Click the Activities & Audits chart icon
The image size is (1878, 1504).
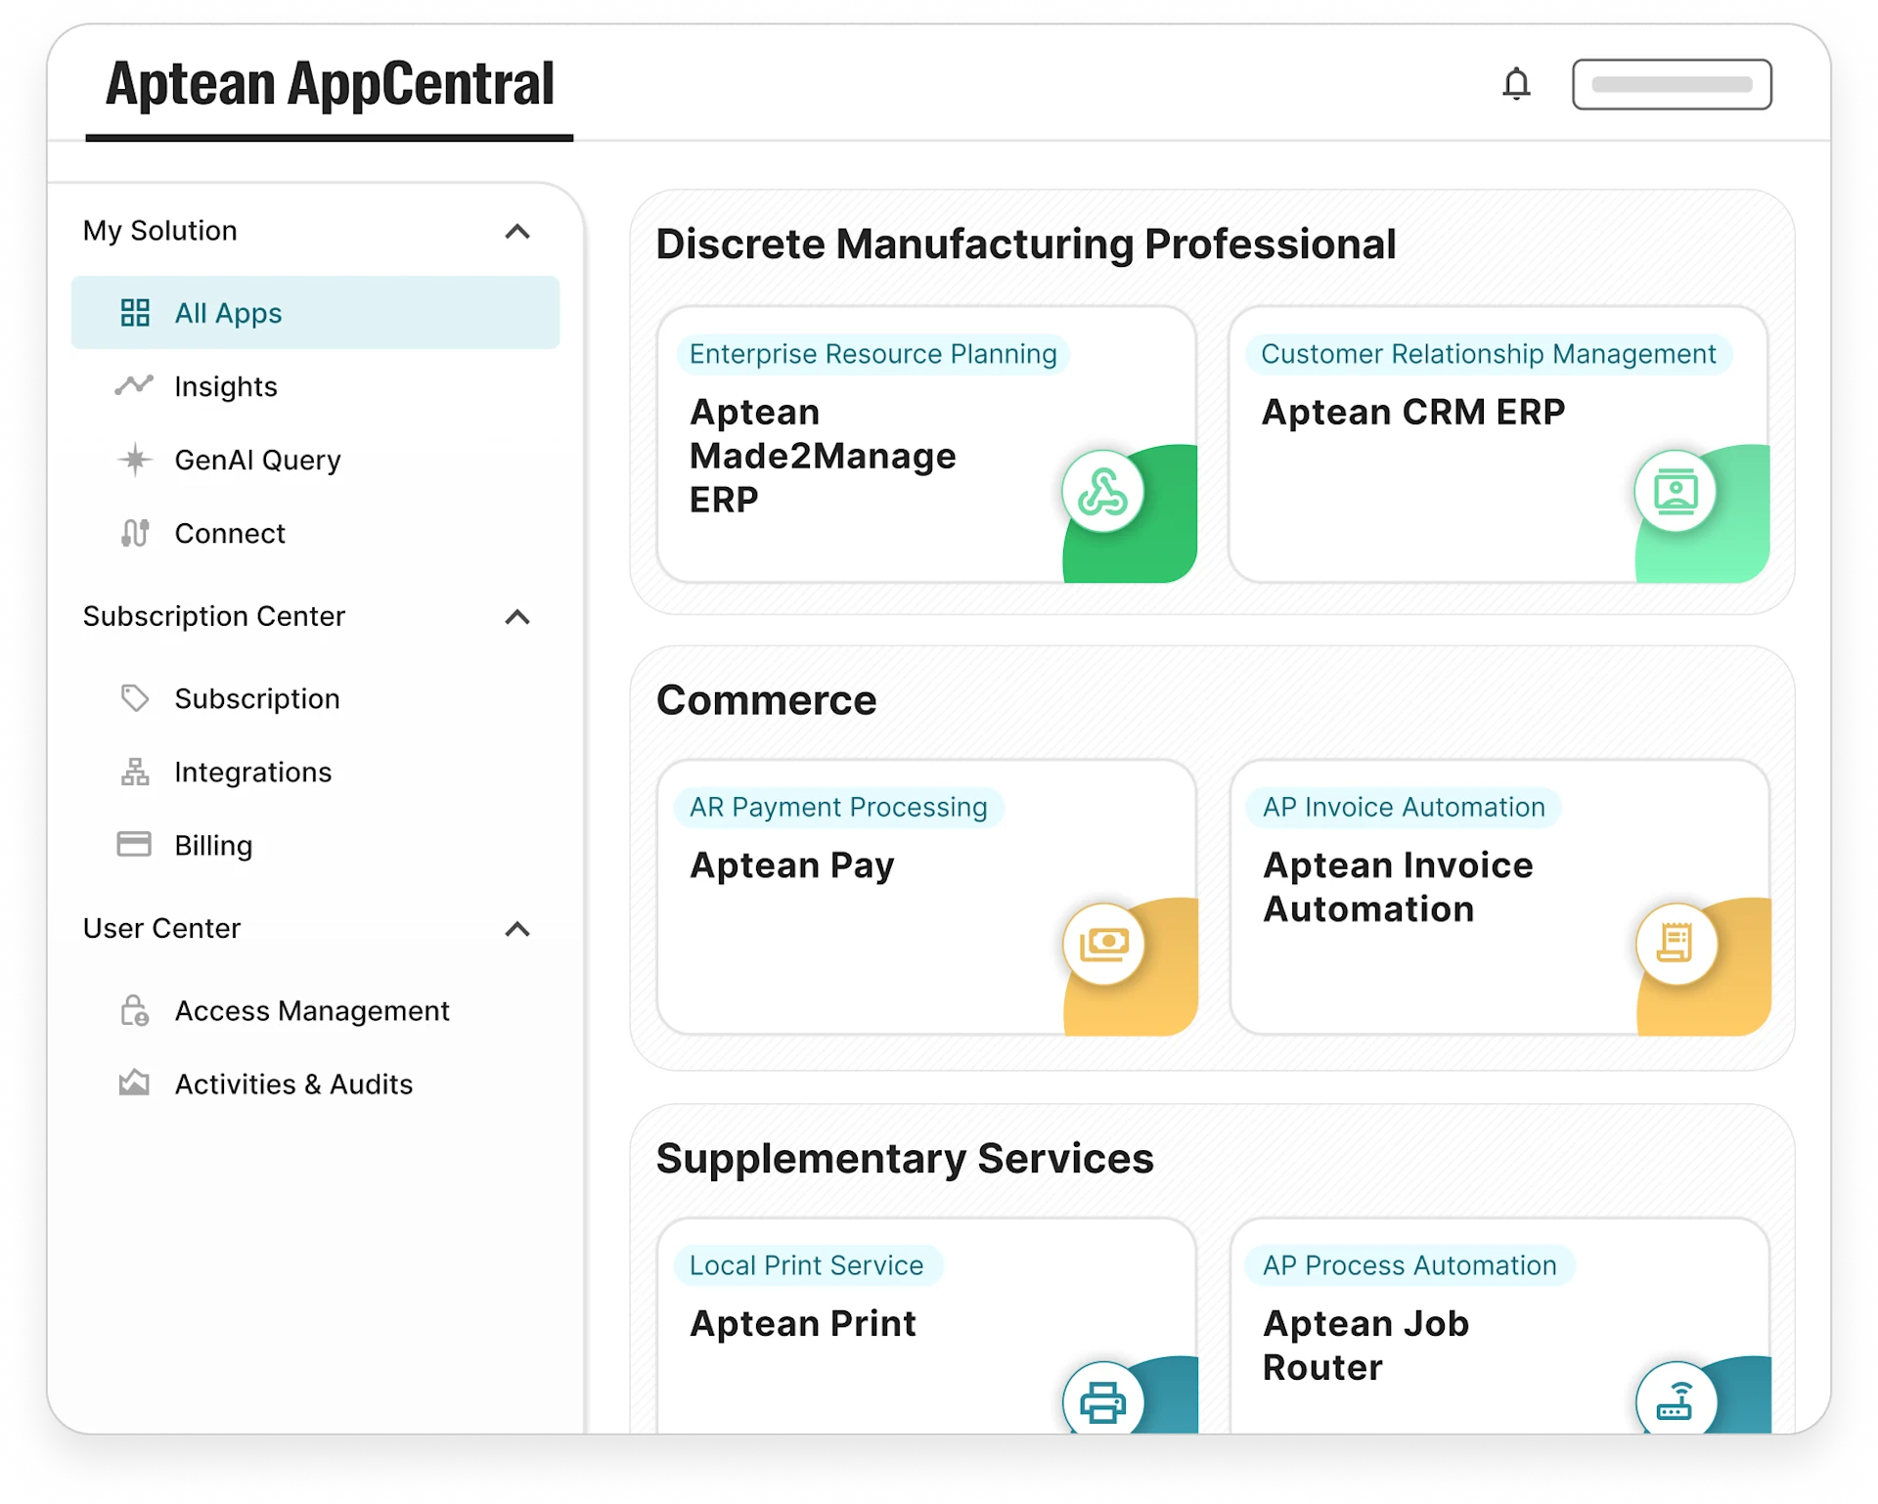click(134, 1083)
